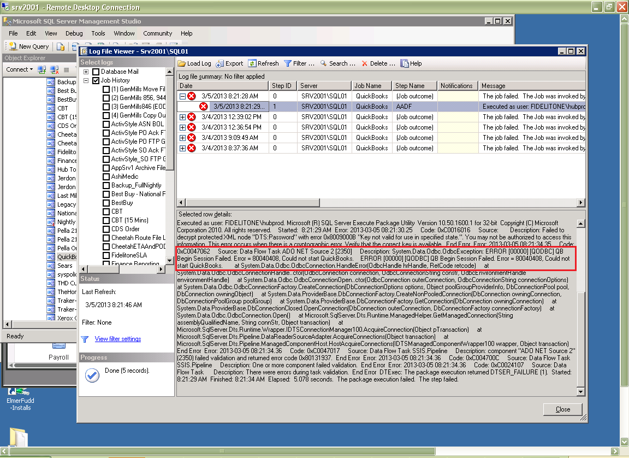
Task: Click the remote desktop horizontal scrollbar thumb
Action: [223, 451]
